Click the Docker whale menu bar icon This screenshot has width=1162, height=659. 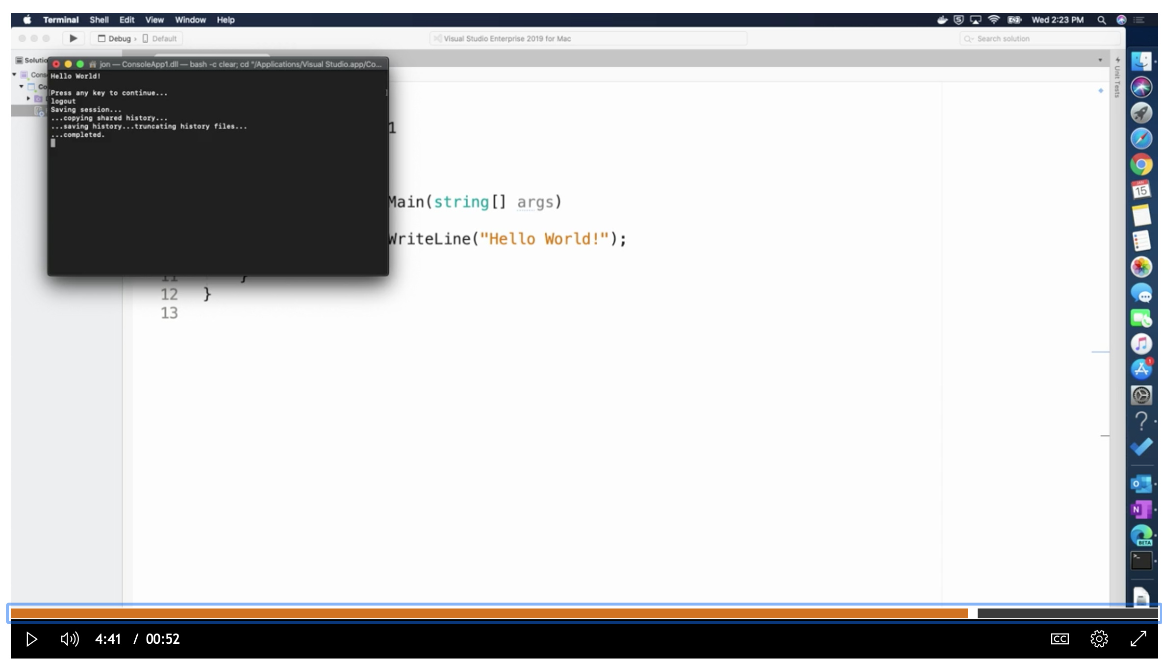(942, 20)
